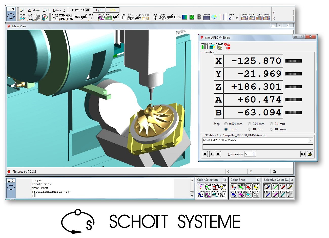
Task: Click the COPY 4 buffer icon
Action: coord(266,17)
